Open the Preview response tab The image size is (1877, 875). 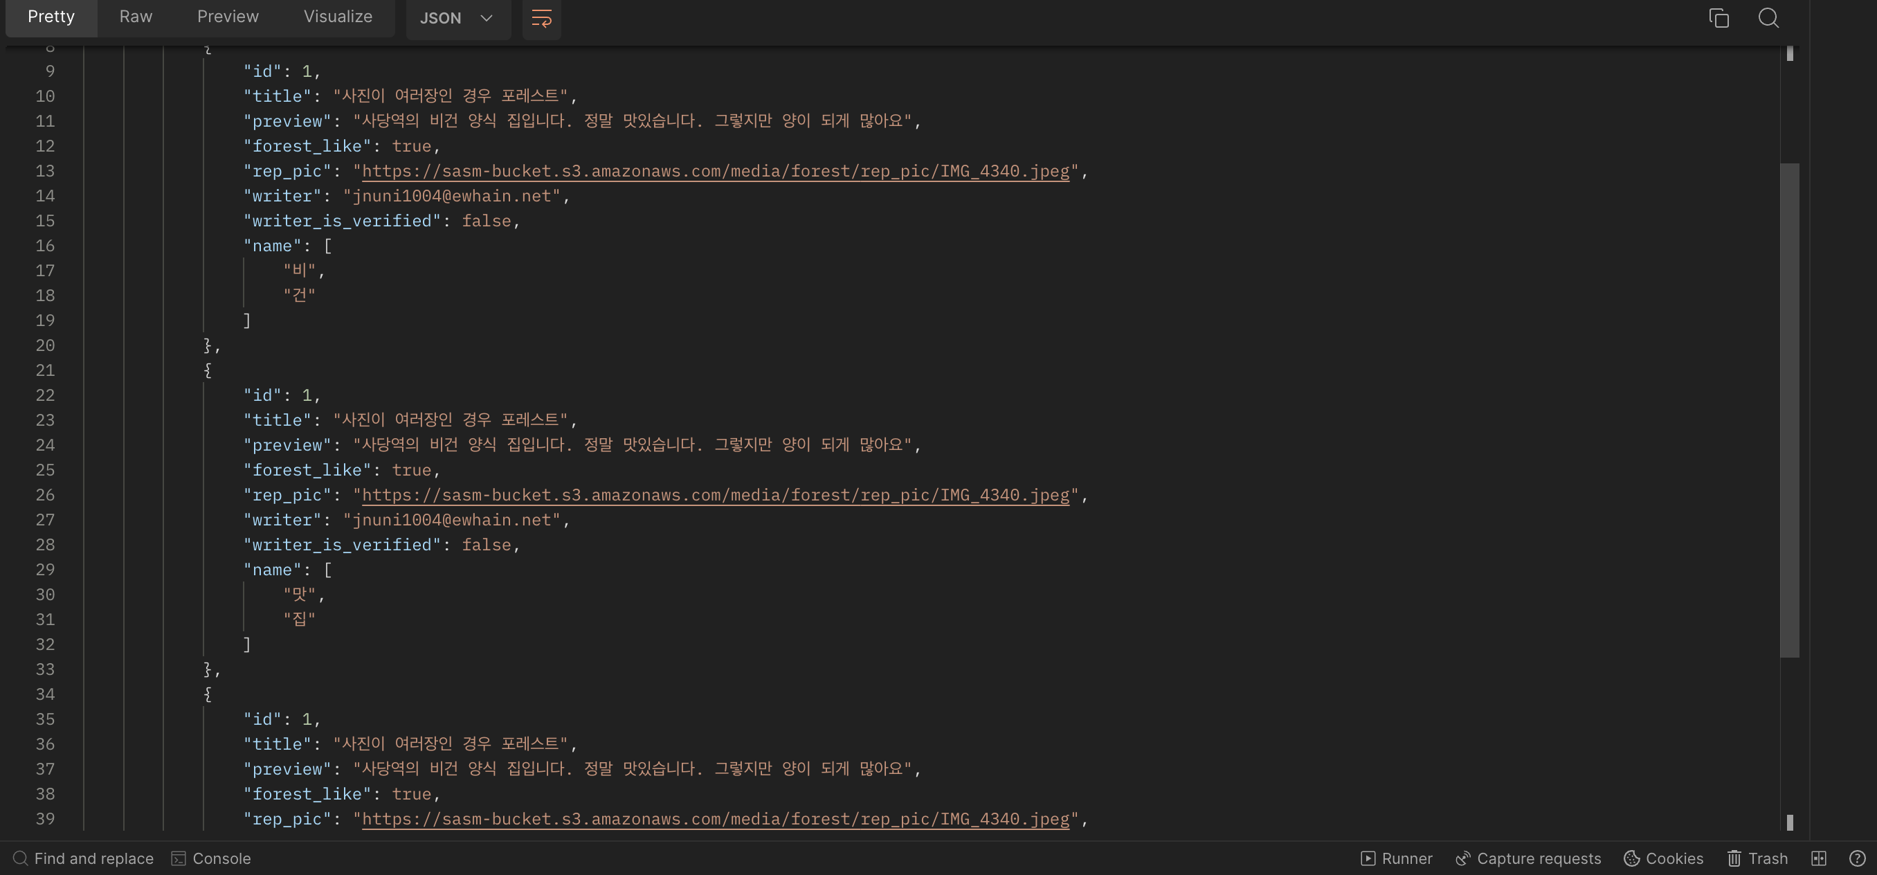(x=227, y=17)
